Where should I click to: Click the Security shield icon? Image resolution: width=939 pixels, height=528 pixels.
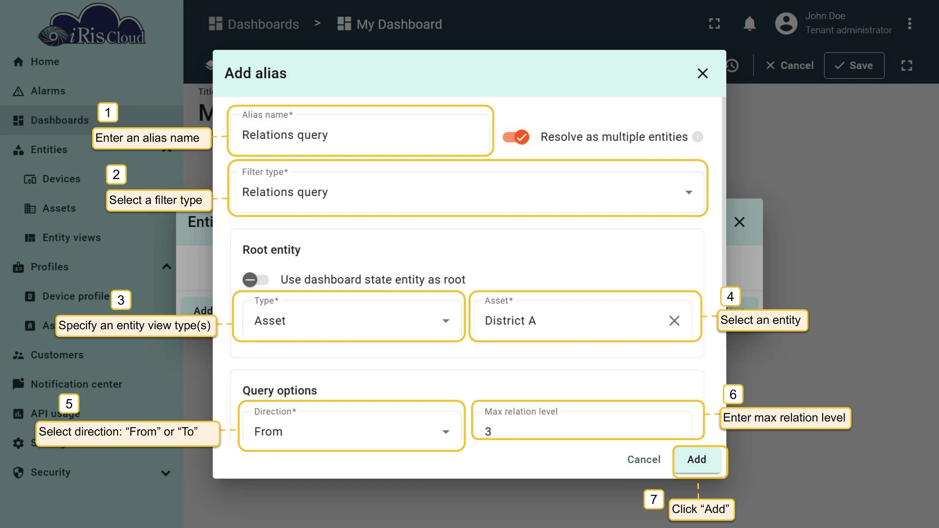(x=18, y=472)
